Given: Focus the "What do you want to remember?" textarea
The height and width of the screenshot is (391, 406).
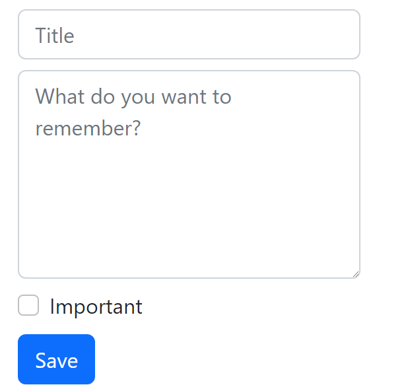Looking at the screenshot, I should (189, 174).
